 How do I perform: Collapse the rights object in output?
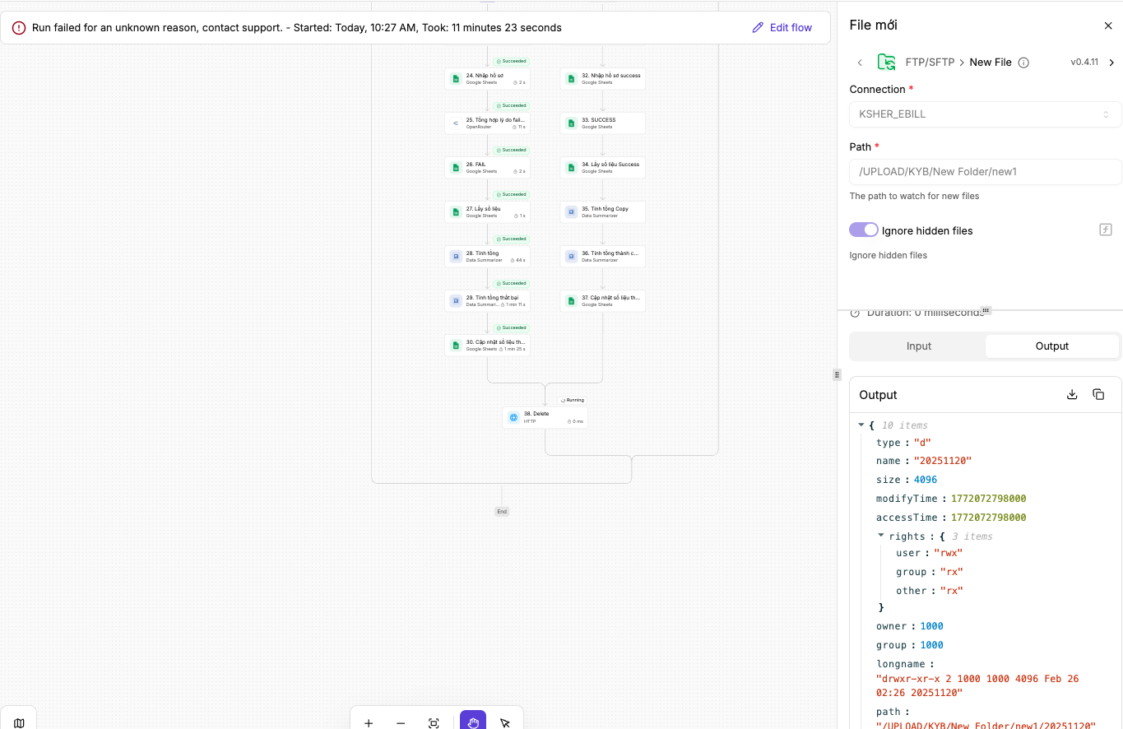click(881, 536)
